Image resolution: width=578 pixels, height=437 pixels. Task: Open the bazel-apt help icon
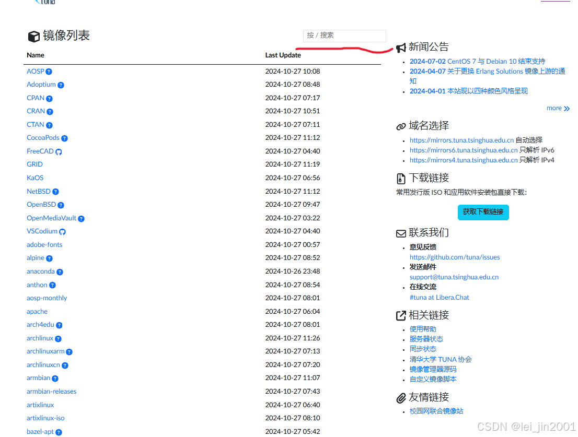59,432
